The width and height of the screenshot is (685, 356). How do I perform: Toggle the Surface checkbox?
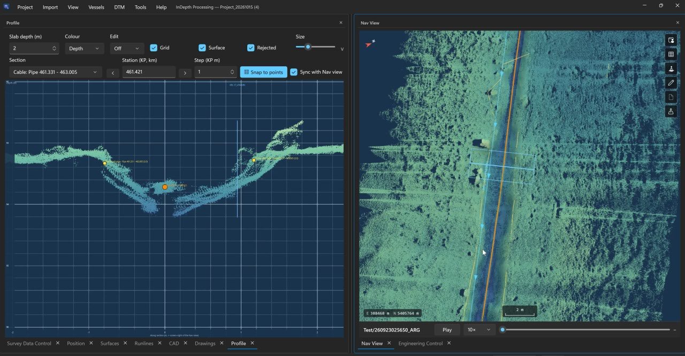[x=202, y=48]
